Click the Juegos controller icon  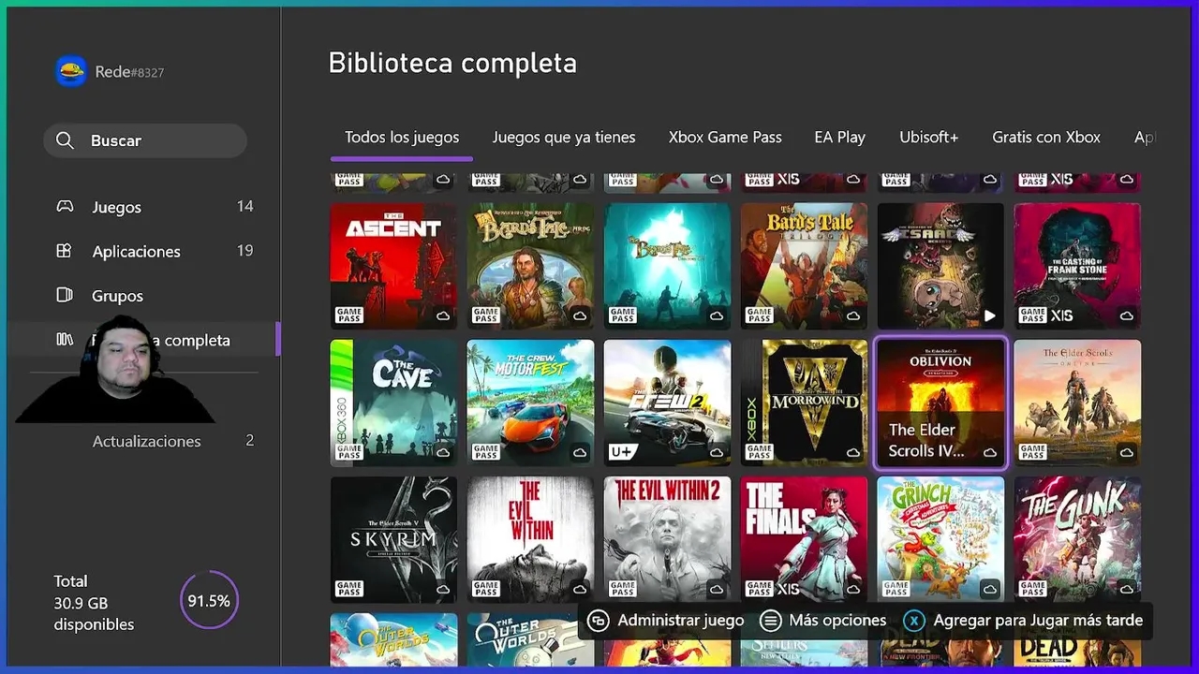(x=65, y=207)
